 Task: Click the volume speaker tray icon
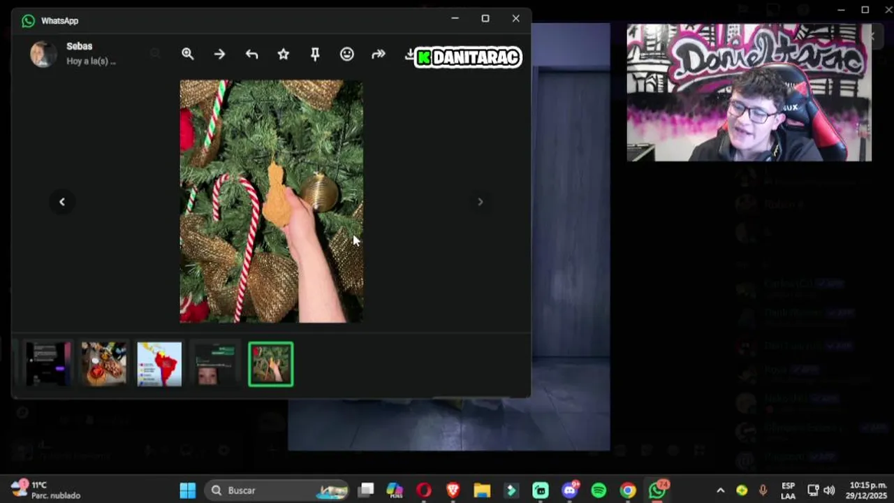click(829, 490)
